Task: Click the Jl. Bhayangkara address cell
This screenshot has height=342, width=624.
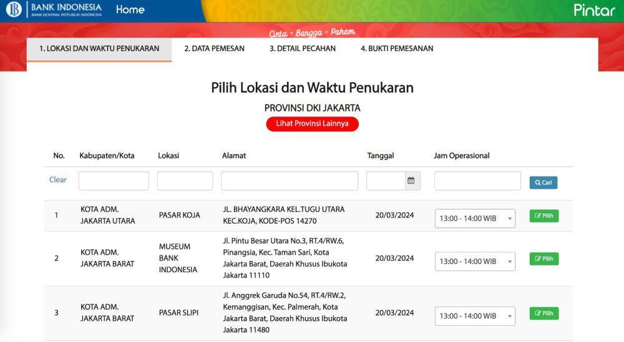Action: (284, 216)
